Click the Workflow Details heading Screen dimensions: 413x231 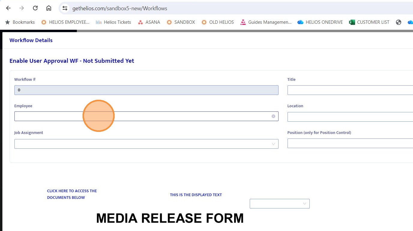(31, 40)
